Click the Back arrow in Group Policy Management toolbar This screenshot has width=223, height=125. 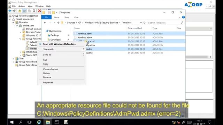[10, 11]
